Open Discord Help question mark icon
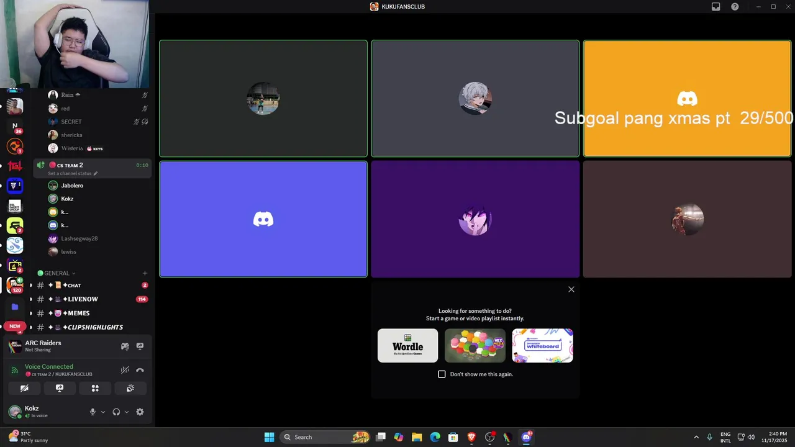This screenshot has height=447, width=795. coord(735,7)
